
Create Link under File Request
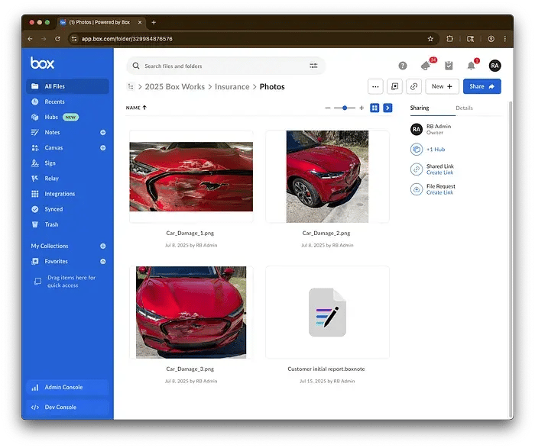click(x=439, y=192)
